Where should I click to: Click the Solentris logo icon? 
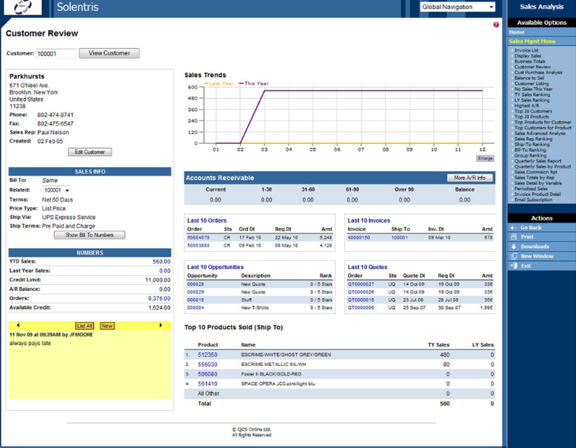click(22, 6)
